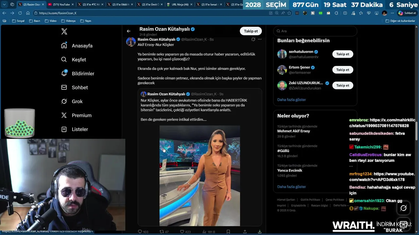Click the zoom magnifier icon in address bar
419x235 pixels.
(277, 13)
